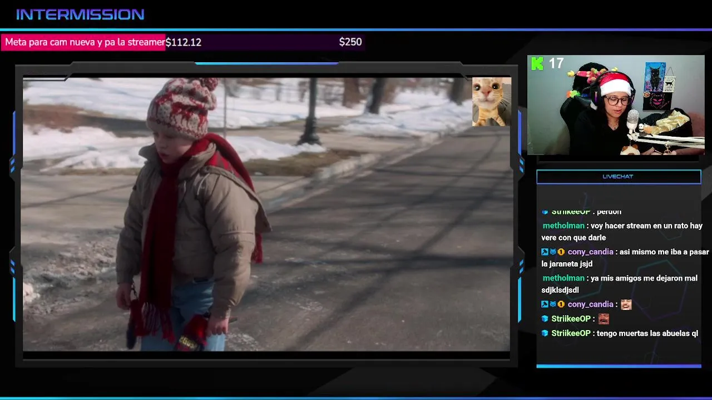Click gold '1' badge beside 'asi mismo' message
The height and width of the screenshot is (400, 712).
point(561,252)
